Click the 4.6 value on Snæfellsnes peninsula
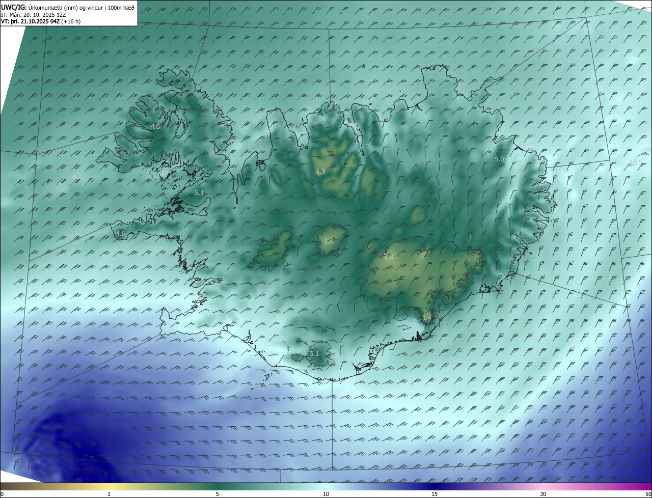 121,234
